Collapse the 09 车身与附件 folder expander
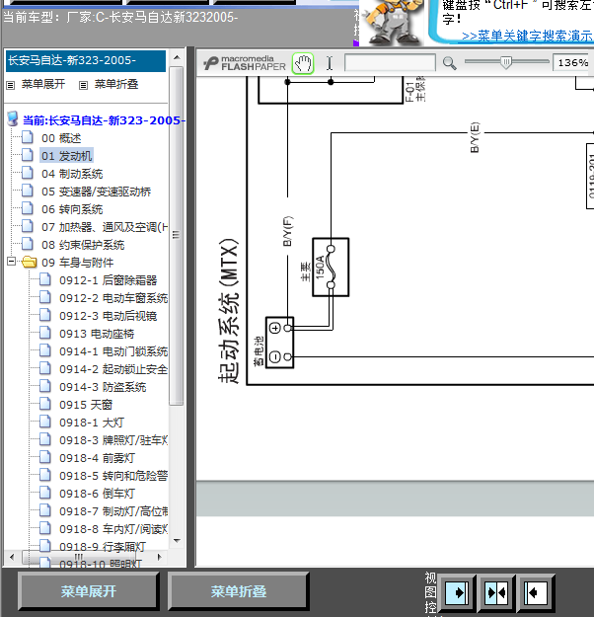The height and width of the screenshot is (617, 594). click(x=12, y=262)
